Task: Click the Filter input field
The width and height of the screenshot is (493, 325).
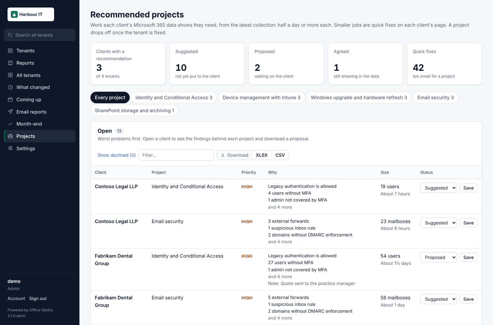Action: click(176, 155)
